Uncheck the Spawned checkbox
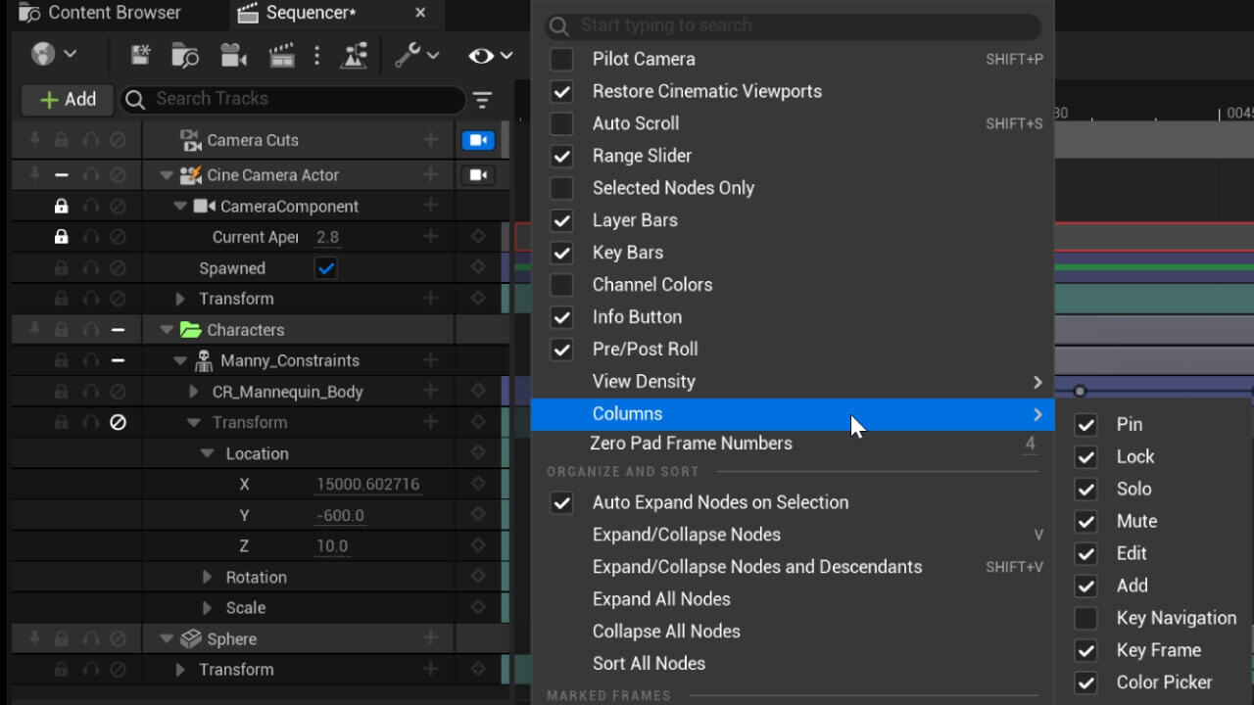 (x=326, y=268)
